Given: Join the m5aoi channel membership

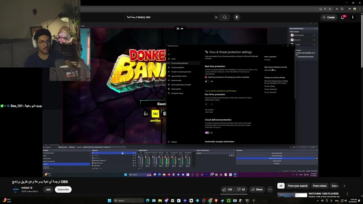Looking at the screenshot, I should pyautogui.click(x=48, y=190).
